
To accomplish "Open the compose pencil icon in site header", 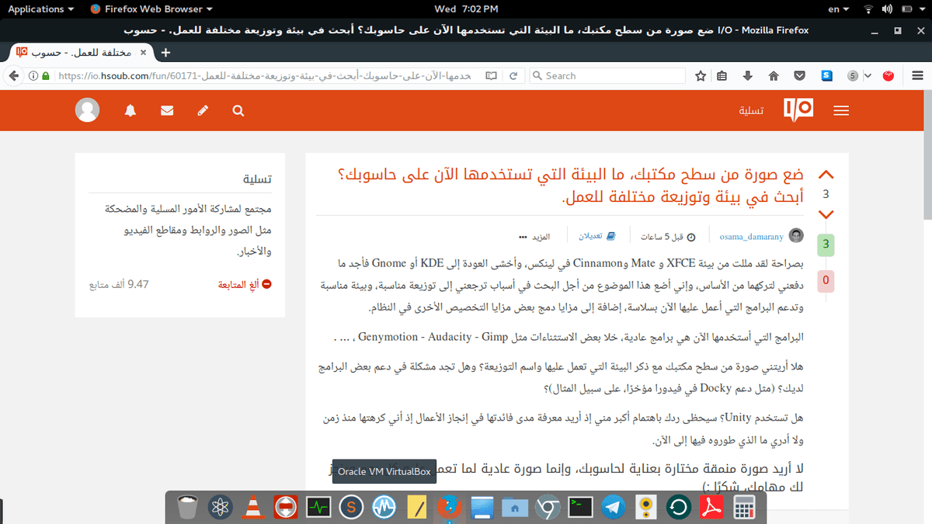I will [202, 110].
